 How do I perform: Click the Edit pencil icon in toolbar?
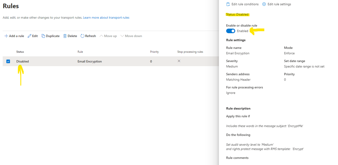[x=29, y=36]
